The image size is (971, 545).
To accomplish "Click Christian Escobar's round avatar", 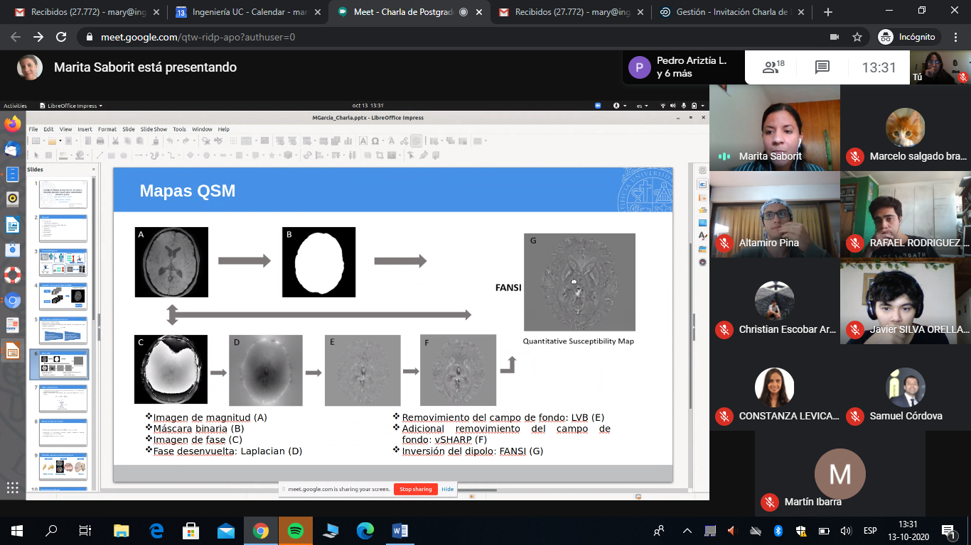I will click(774, 300).
